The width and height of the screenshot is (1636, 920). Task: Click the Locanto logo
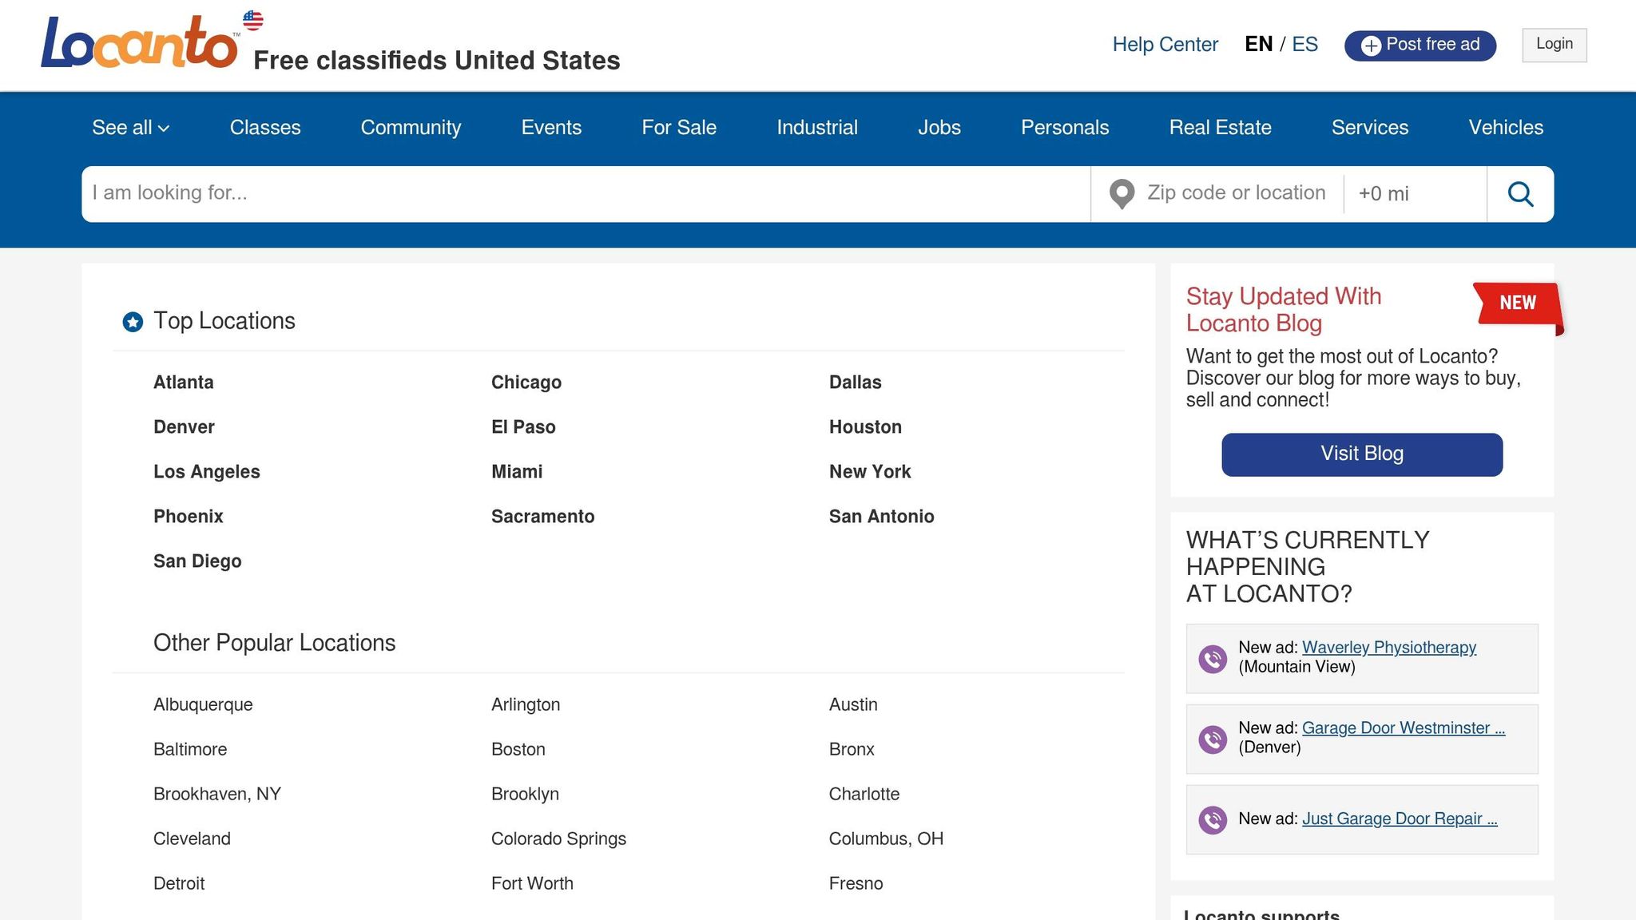click(x=139, y=42)
